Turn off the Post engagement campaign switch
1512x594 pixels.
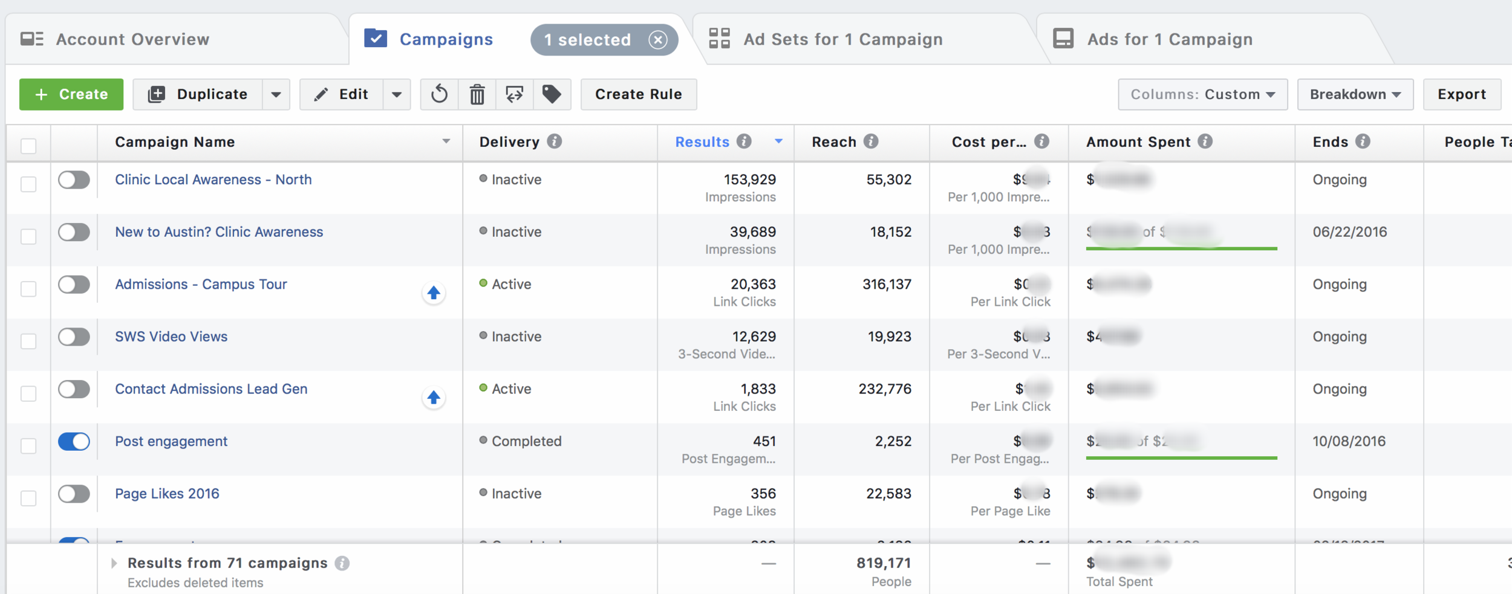pos(74,442)
